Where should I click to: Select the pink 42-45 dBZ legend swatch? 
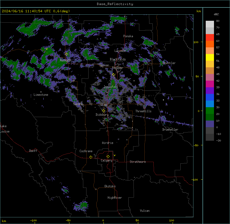click(x=210, y=77)
